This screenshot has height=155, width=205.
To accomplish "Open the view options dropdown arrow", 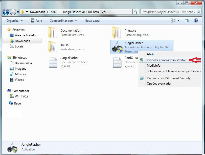I will (179, 20).
